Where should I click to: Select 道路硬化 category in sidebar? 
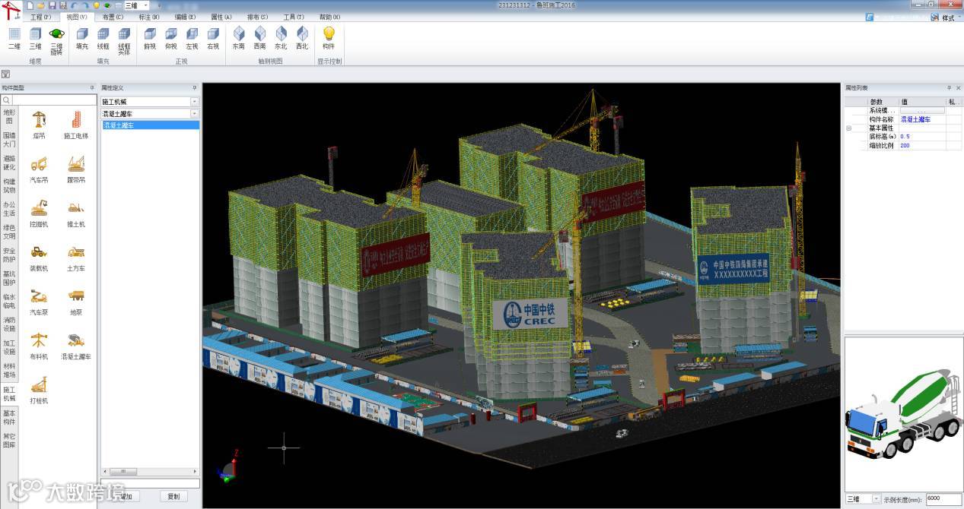click(9, 163)
